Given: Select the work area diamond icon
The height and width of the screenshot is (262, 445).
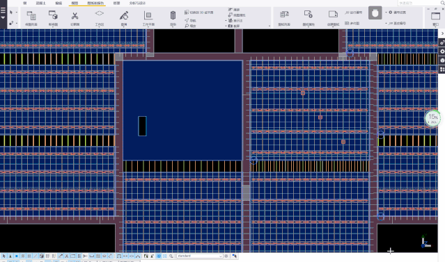Looking at the screenshot, I should 100,17.
